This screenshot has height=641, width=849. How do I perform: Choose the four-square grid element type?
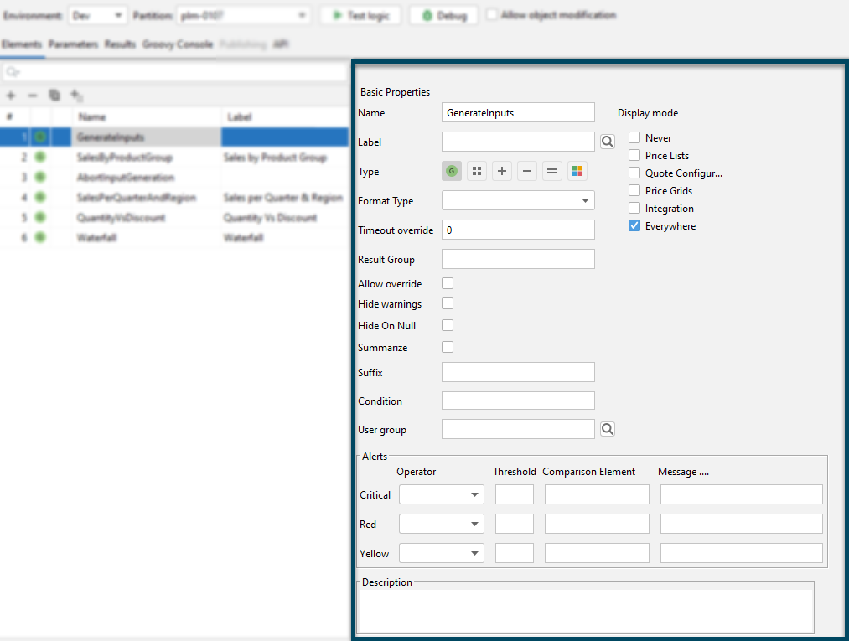[x=477, y=171]
